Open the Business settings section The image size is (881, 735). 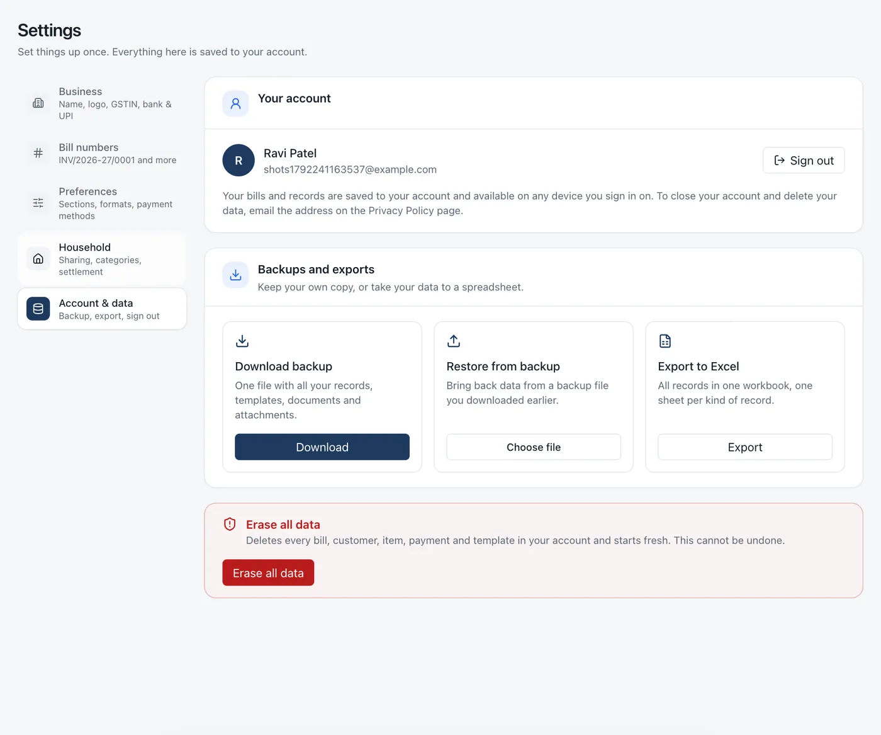click(102, 103)
